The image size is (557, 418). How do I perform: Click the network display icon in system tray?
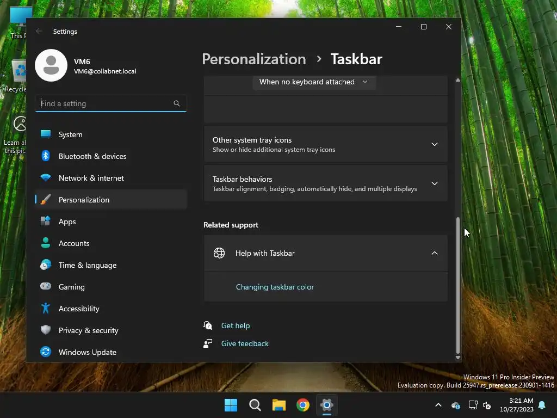pos(473,405)
